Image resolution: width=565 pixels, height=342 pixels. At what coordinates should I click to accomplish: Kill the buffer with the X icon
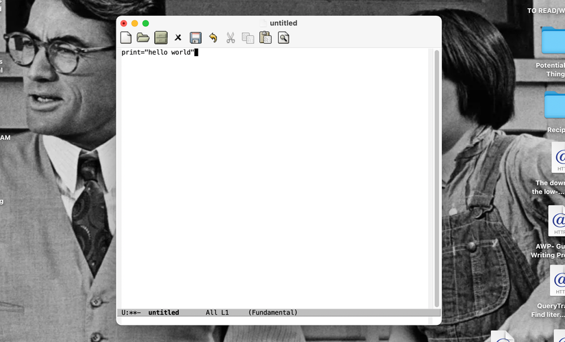178,38
